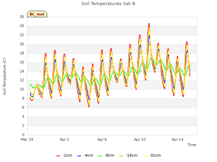Toggle the -8cm series legend entry
The image size is (217, 162).
[106, 155]
